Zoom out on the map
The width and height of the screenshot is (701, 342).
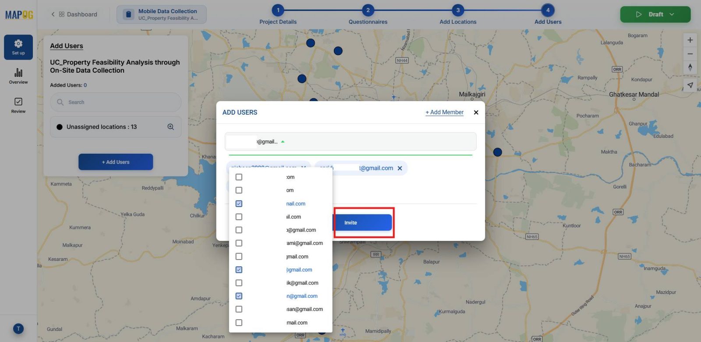(690, 54)
